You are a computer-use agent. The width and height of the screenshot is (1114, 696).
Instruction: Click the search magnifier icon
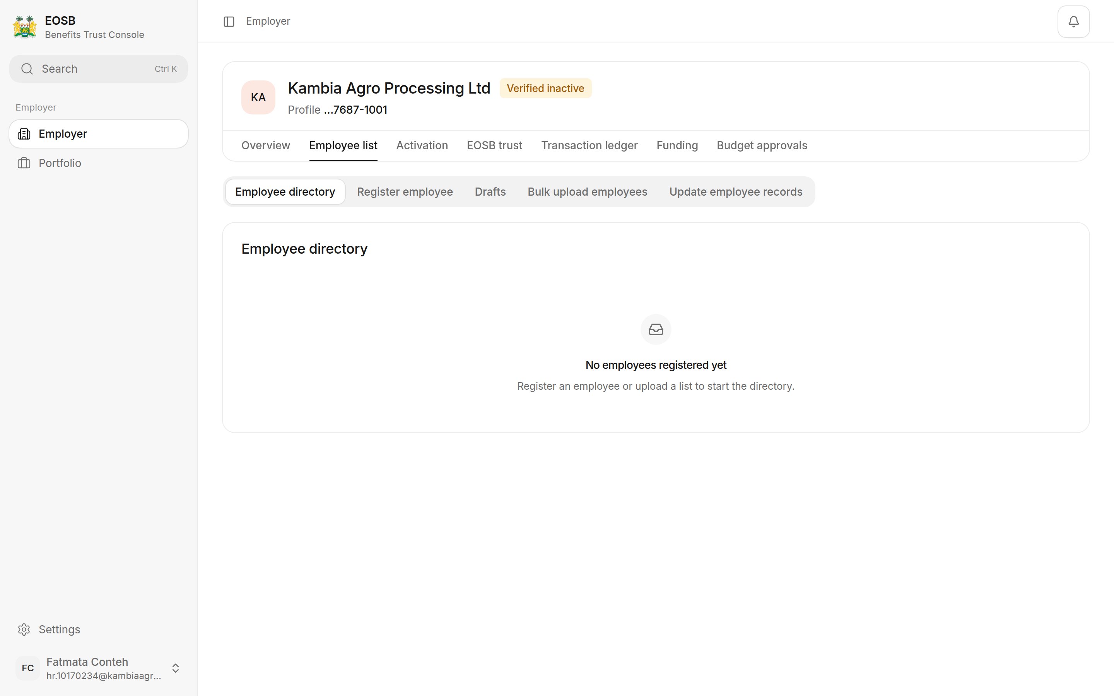coord(27,69)
